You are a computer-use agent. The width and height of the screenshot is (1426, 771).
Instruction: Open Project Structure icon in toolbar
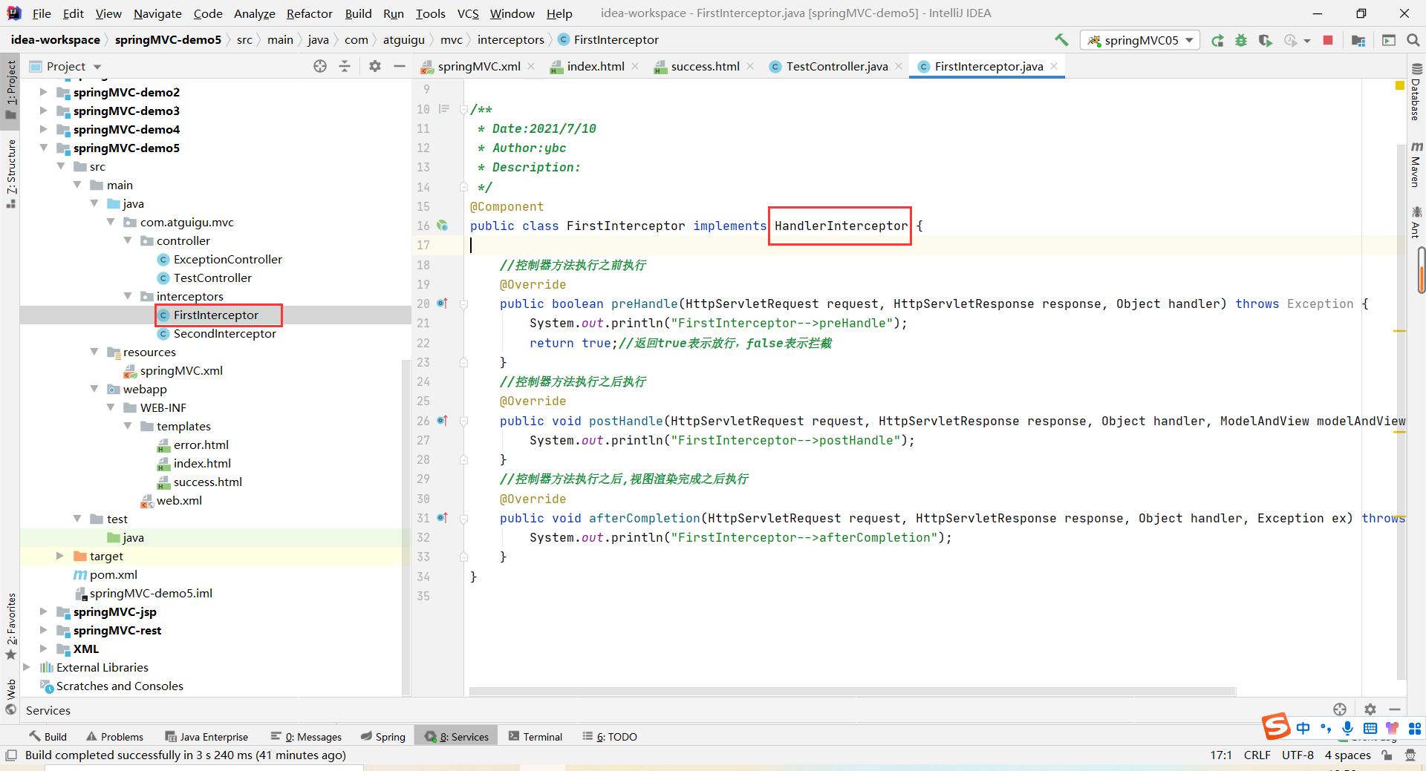tap(1358, 40)
